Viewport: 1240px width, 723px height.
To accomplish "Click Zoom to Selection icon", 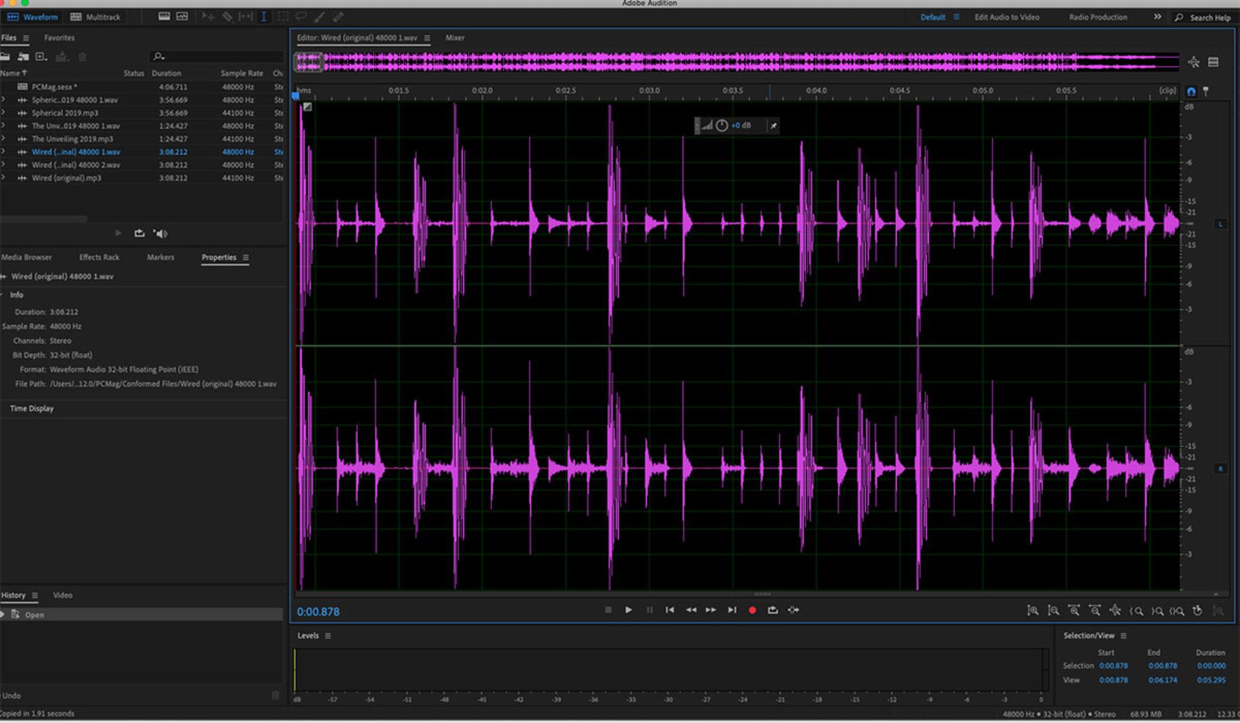I will [x=1177, y=611].
